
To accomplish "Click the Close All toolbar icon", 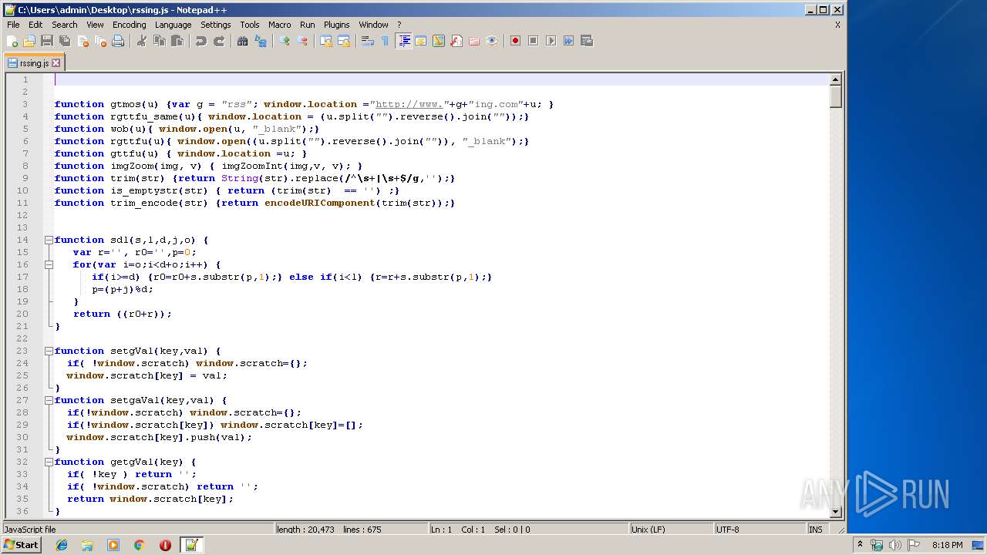I will 100,41.
